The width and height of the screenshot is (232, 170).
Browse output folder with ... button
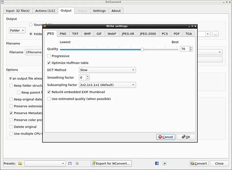coord(215,34)
